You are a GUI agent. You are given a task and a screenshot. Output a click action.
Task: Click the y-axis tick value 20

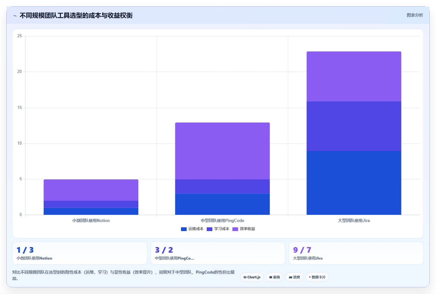[x=19, y=72]
